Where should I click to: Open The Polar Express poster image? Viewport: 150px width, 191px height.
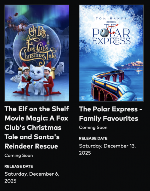111,53
